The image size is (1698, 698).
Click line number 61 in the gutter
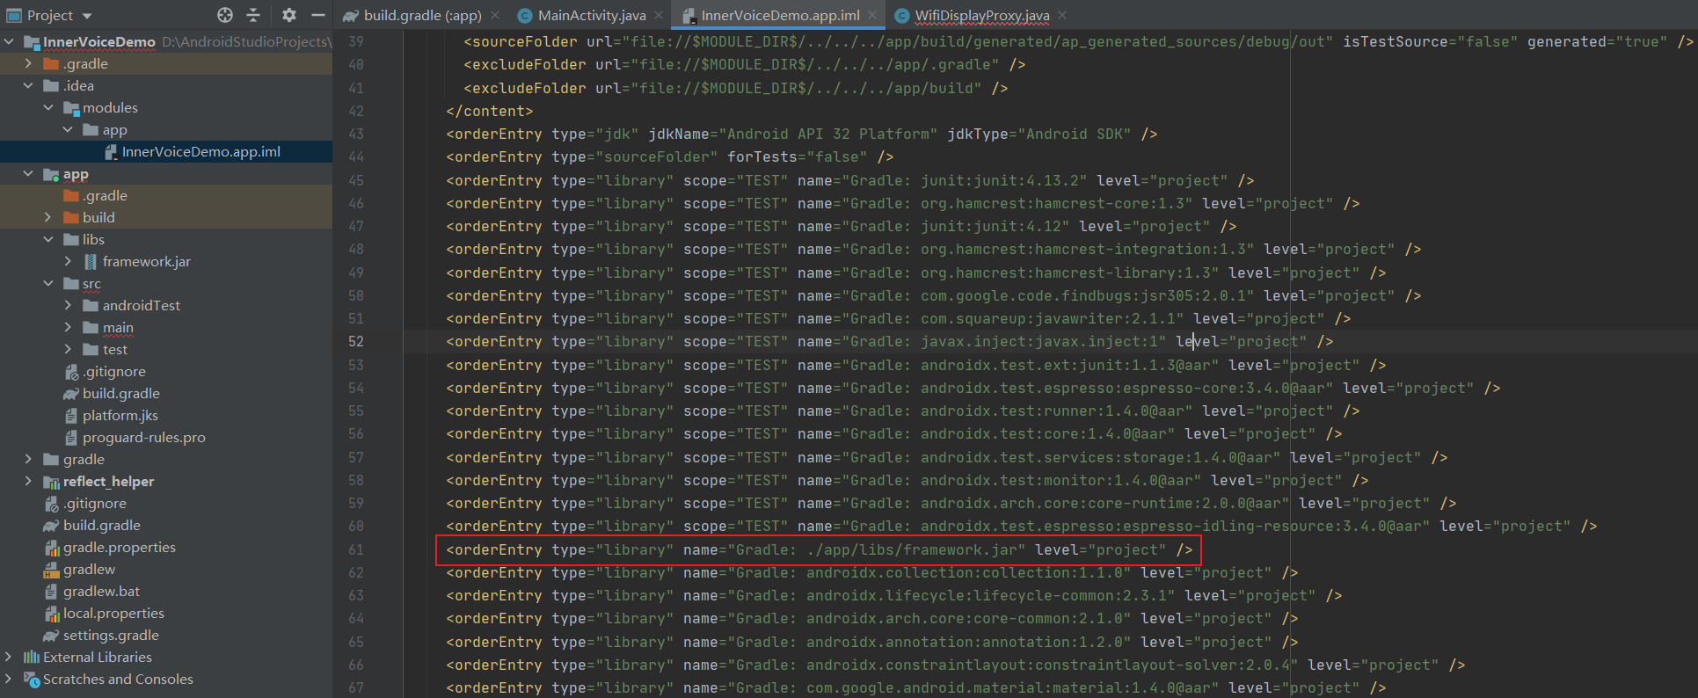pyautogui.click(x=355, y=549)
